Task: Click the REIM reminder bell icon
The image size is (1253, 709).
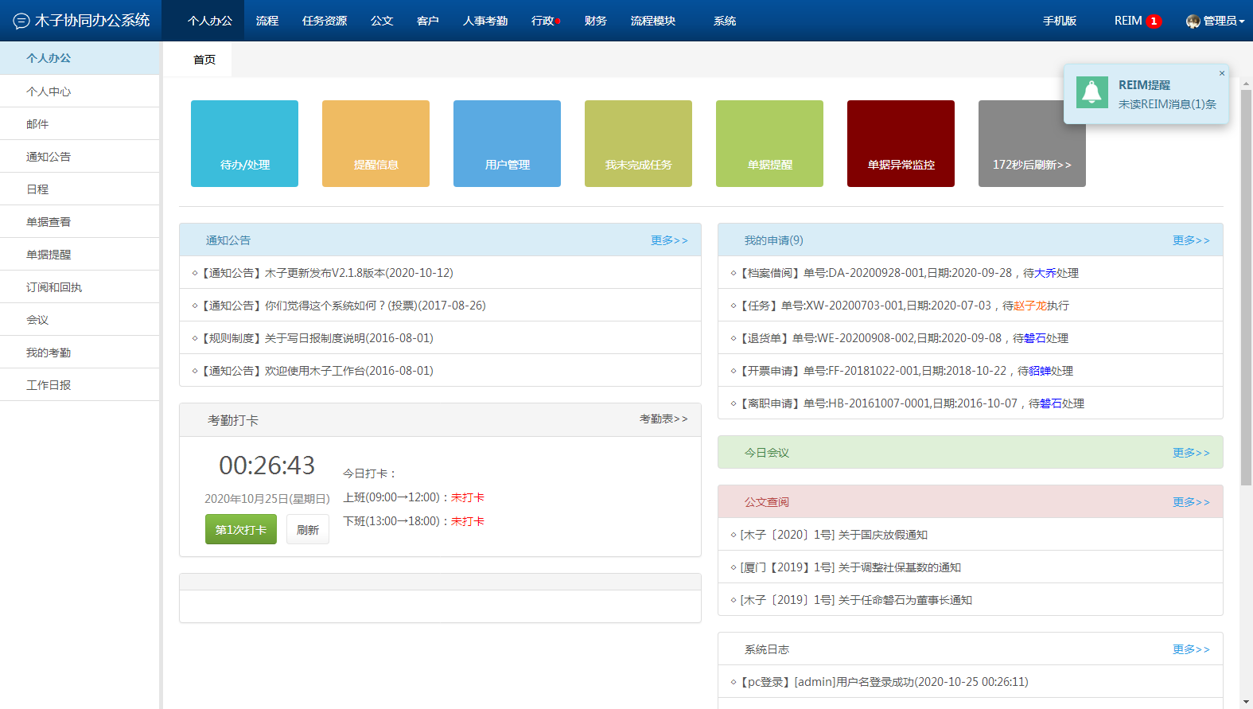Action: pos(1092,93)
